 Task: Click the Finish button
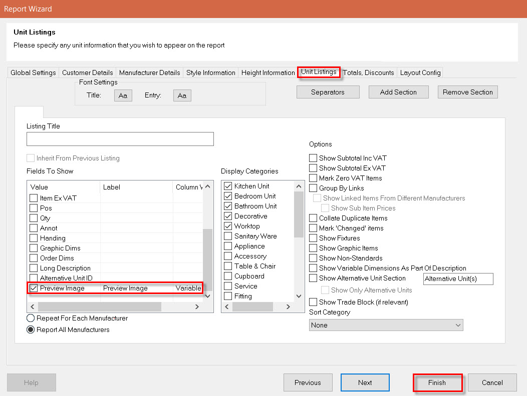(437, 382)
